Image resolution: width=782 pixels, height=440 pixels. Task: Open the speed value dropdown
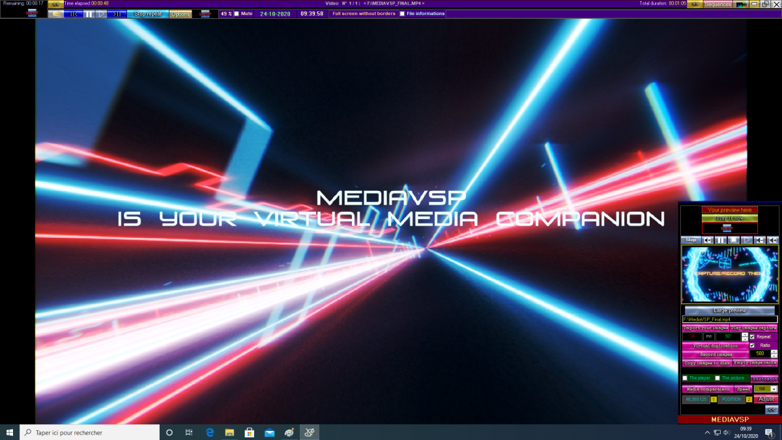click(774, 389)
